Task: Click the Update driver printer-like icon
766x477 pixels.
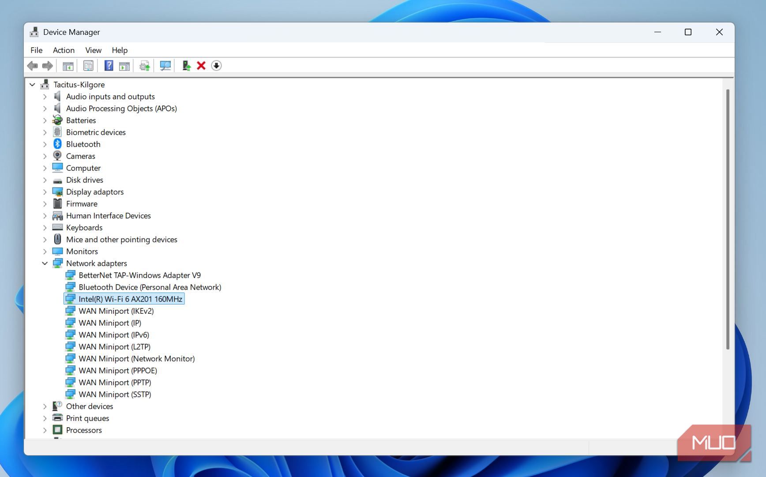Action: pos(145,66)
